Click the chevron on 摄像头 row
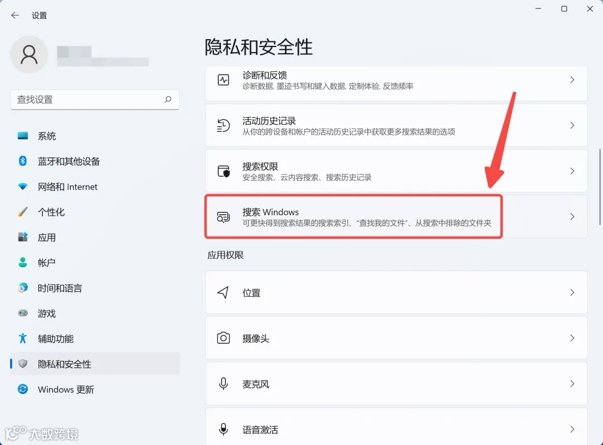 point(572,338)
